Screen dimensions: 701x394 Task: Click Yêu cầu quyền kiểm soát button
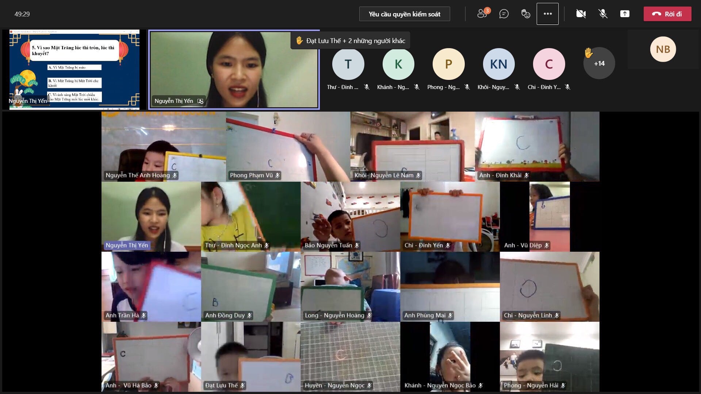[404, 14]
